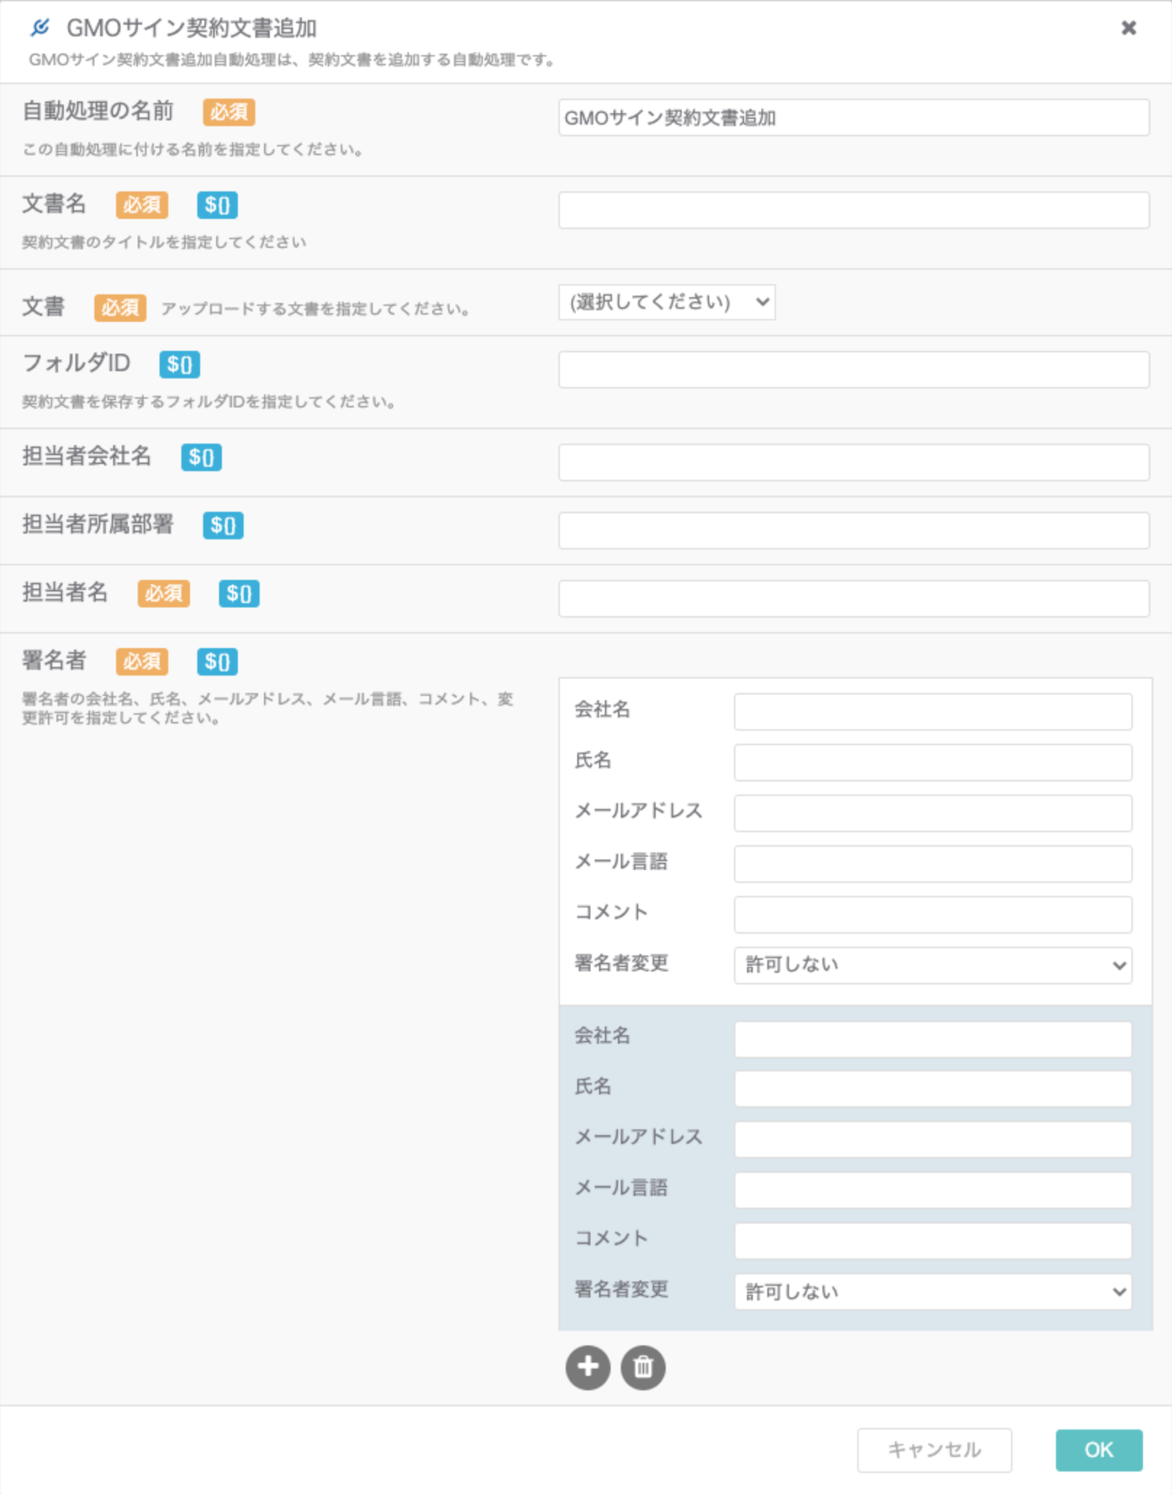Click the OK button
Viewport: 1172px width, 1494px height.
tap(1099, 1450)
